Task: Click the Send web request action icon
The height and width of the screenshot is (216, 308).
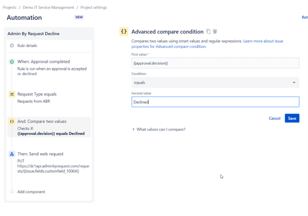Action: coord(12,154)
